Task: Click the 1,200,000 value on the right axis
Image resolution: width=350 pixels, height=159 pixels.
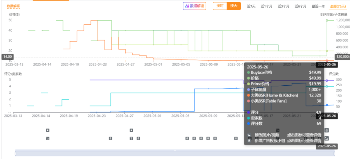Action: [x=343, y=20]
